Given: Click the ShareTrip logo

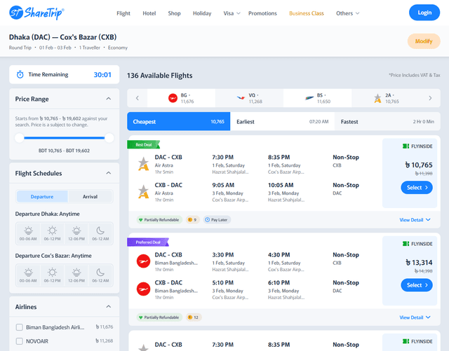Looking at the screenshot, I should point(36,13).
